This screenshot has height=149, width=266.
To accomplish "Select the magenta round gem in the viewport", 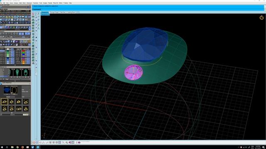I will (x=133, y=72).
